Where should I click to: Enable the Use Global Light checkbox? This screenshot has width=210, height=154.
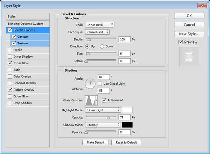(x=100, y=83)
